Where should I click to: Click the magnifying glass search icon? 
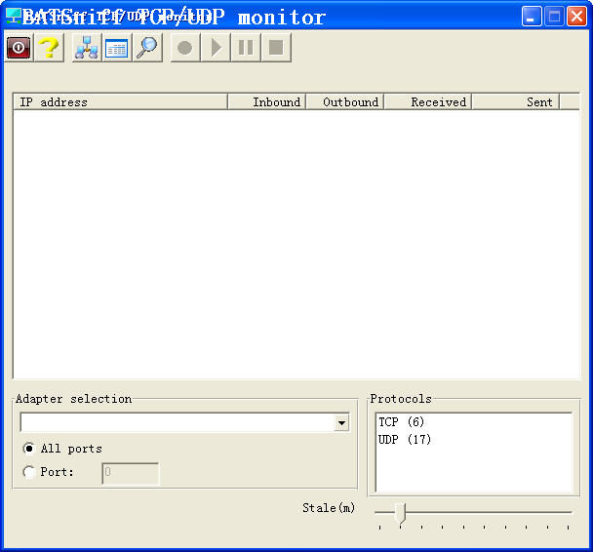147,48
